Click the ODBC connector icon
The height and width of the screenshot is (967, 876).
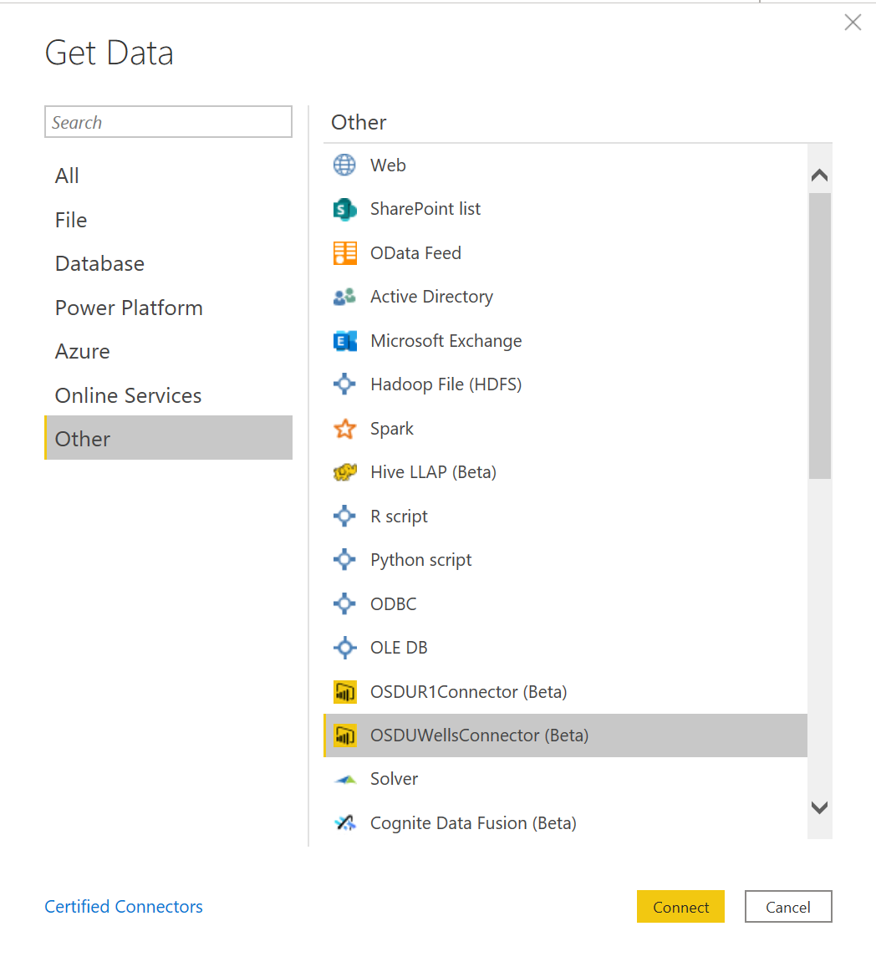click(x=344, y=603)
